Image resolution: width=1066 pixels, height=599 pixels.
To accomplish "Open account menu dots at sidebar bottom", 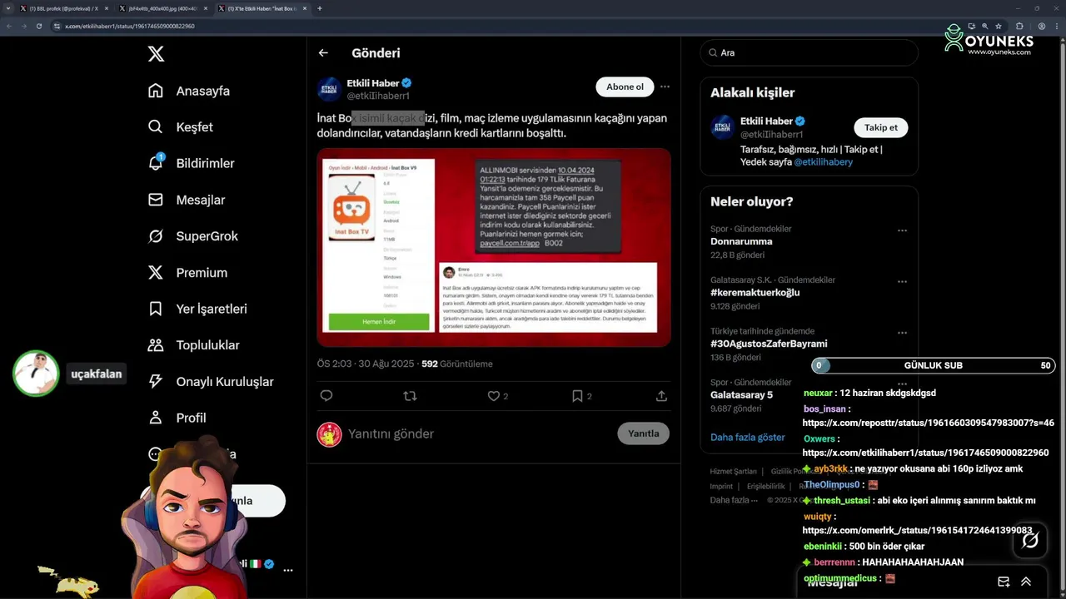I will tap(288, 571).
